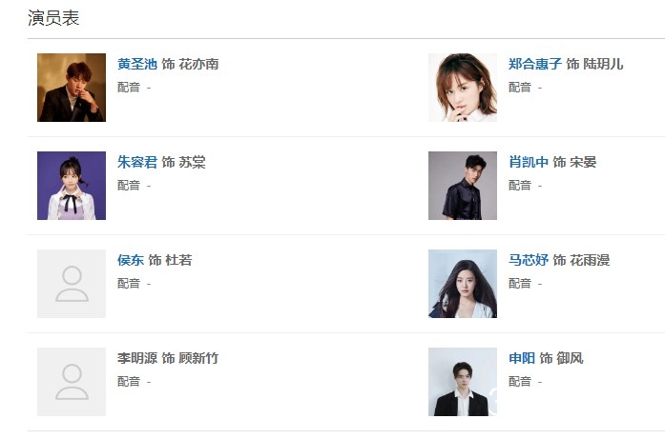
Task: Click the photo beside 申阳
Action: coord(463,382)
